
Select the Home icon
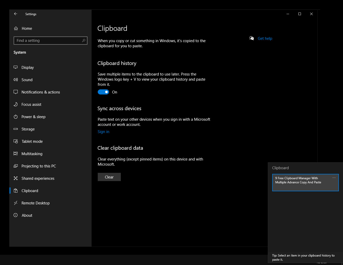pos(16,28)
